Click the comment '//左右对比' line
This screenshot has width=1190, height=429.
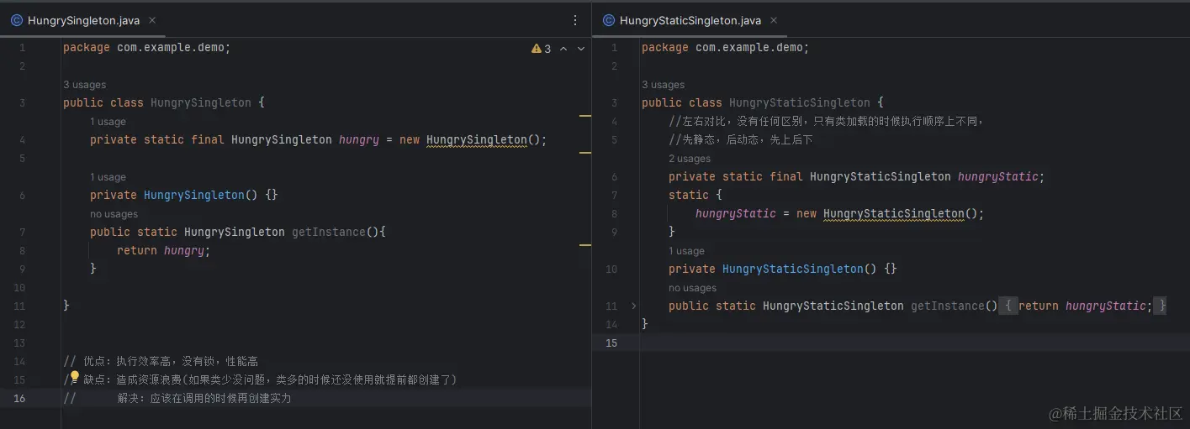coord(826,121)
